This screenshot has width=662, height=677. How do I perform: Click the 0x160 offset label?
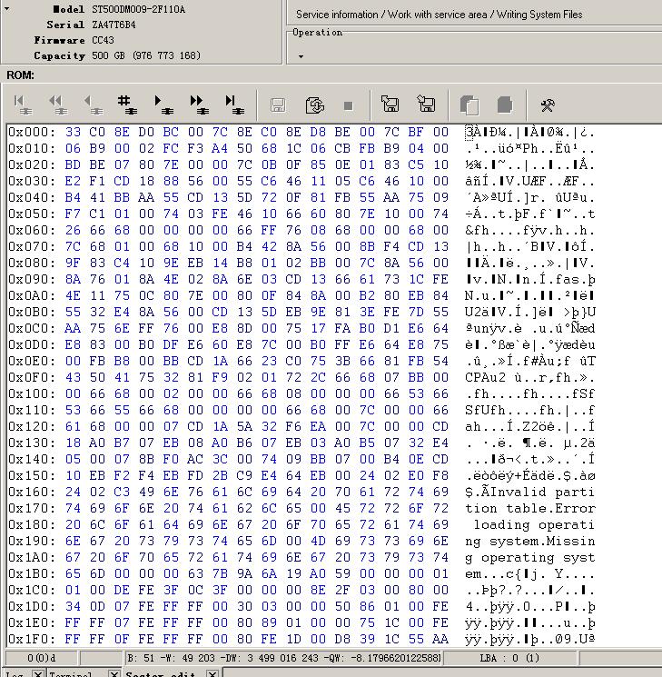pyautogui.click(x=32, y=492)
